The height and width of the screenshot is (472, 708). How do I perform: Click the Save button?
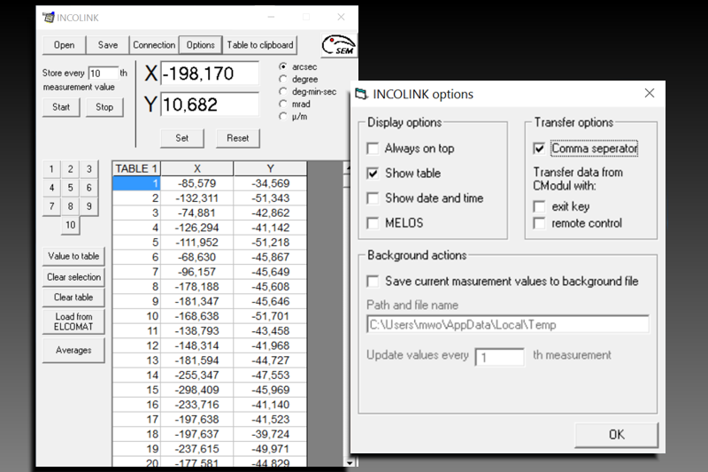tap(108, 45)
